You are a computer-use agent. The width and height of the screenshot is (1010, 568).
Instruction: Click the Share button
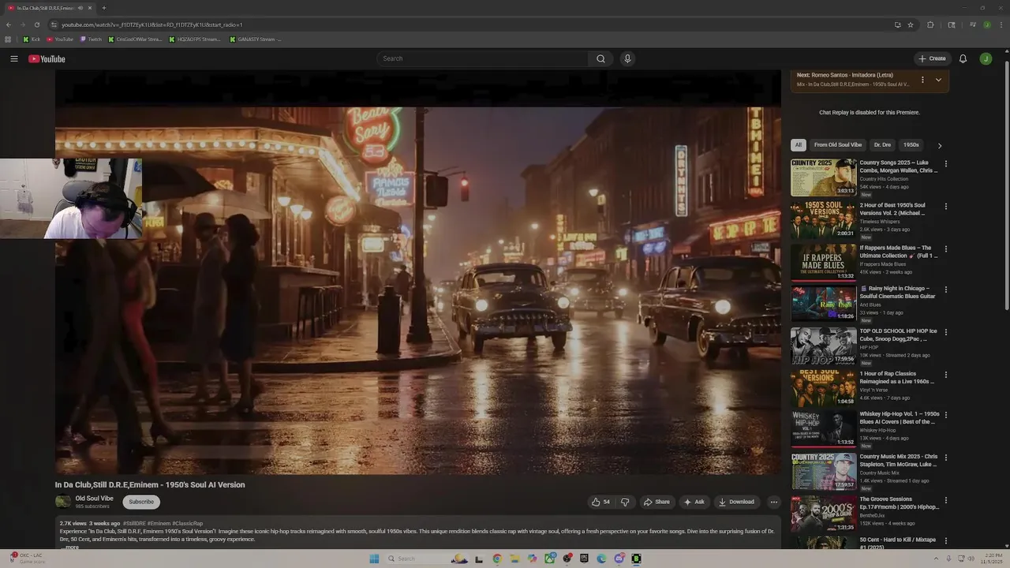656,502
